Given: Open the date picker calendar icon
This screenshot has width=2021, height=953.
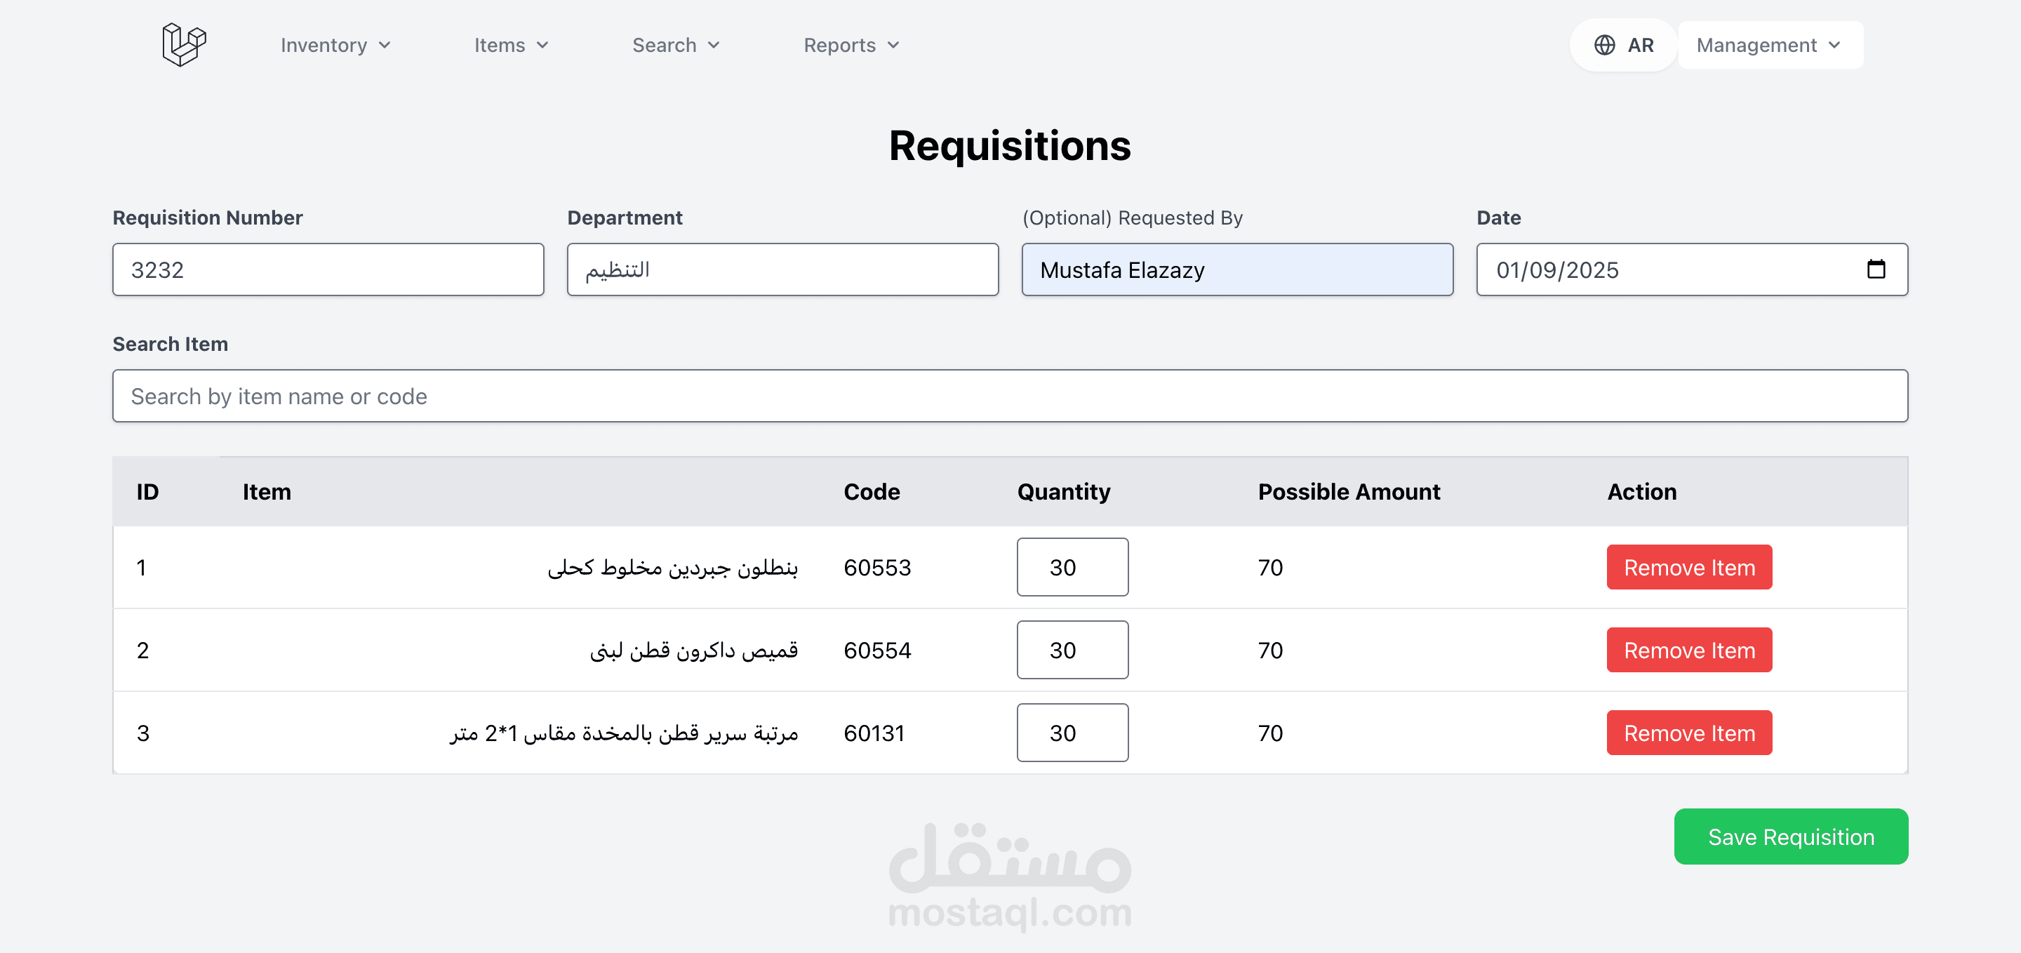Looking at the screenshot, I should [1875, 269].
